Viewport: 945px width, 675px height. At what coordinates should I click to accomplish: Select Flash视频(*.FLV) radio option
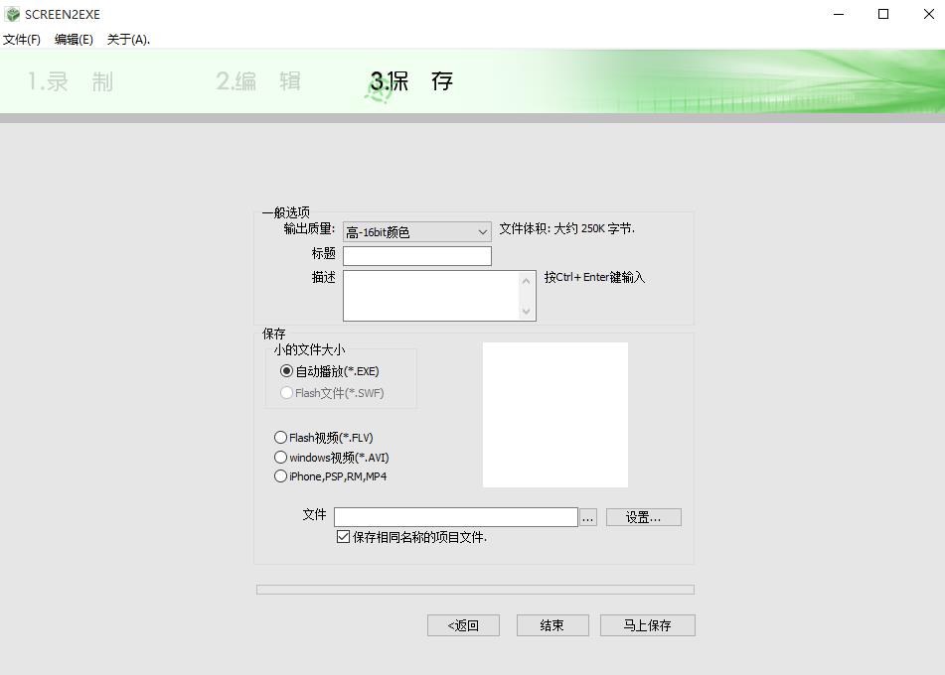324,437
